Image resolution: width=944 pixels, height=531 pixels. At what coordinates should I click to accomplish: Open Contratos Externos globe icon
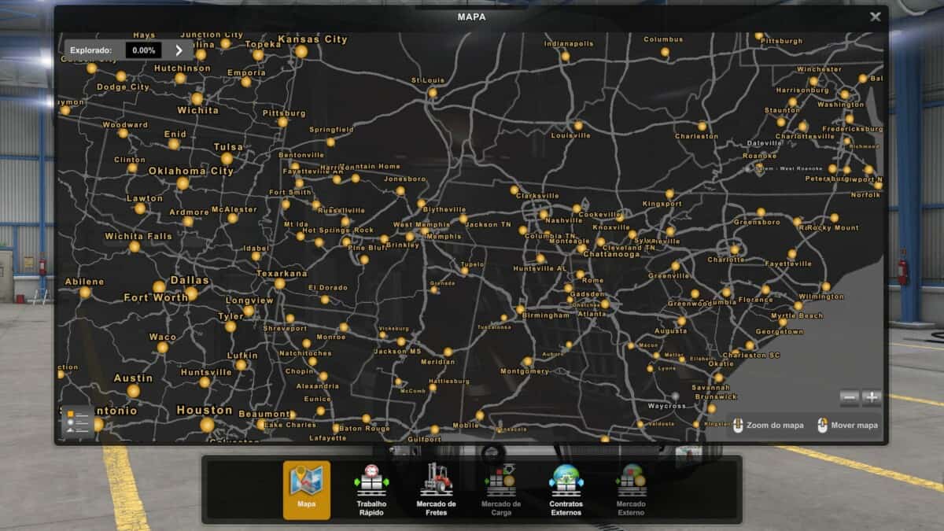[566, 481]
